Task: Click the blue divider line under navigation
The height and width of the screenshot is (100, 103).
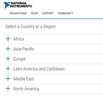Action: pos(51,19)
